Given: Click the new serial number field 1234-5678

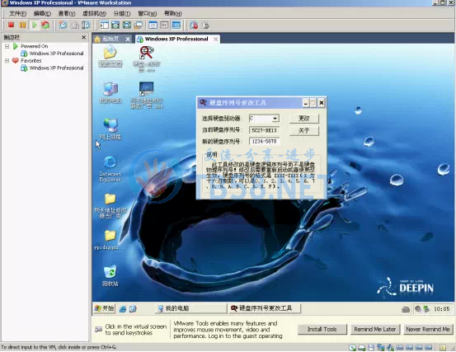Looking at the screenshot, I should pos(264,142).
